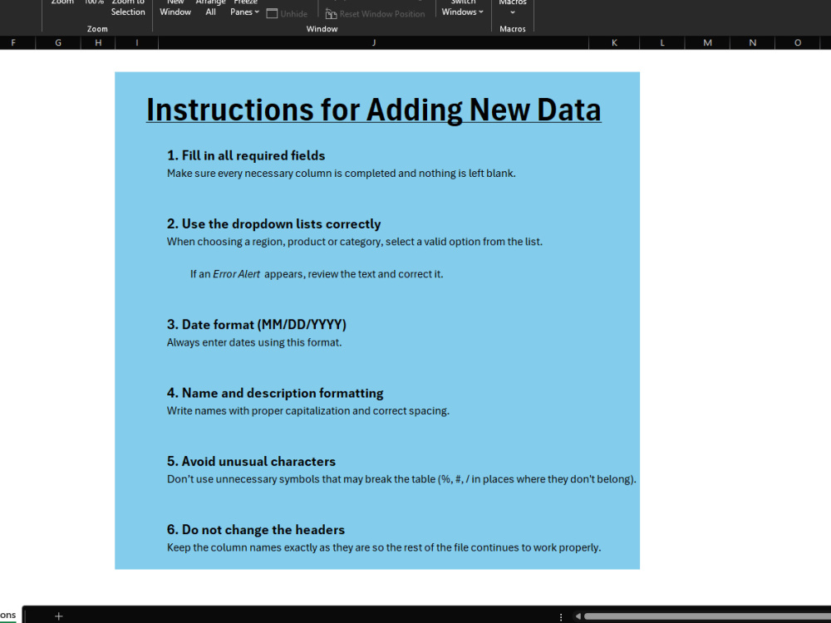The height and width of the screenshot is (623, 831).
Task: Click text 'Always enter dates using this format.'
Action: [254, 342]
